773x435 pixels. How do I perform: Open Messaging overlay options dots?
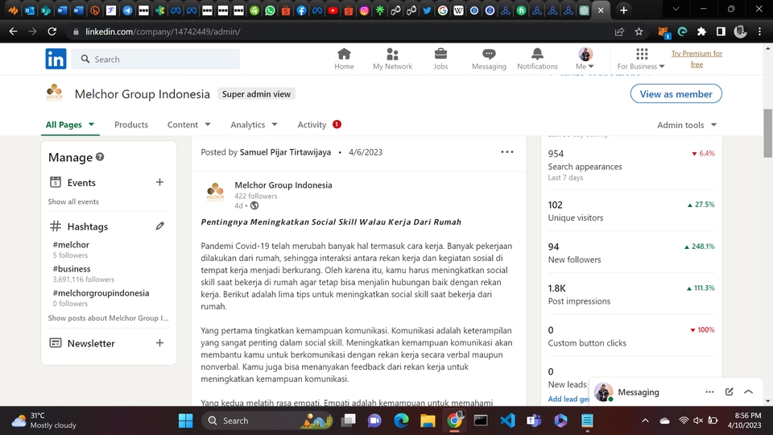pos(709,391)
